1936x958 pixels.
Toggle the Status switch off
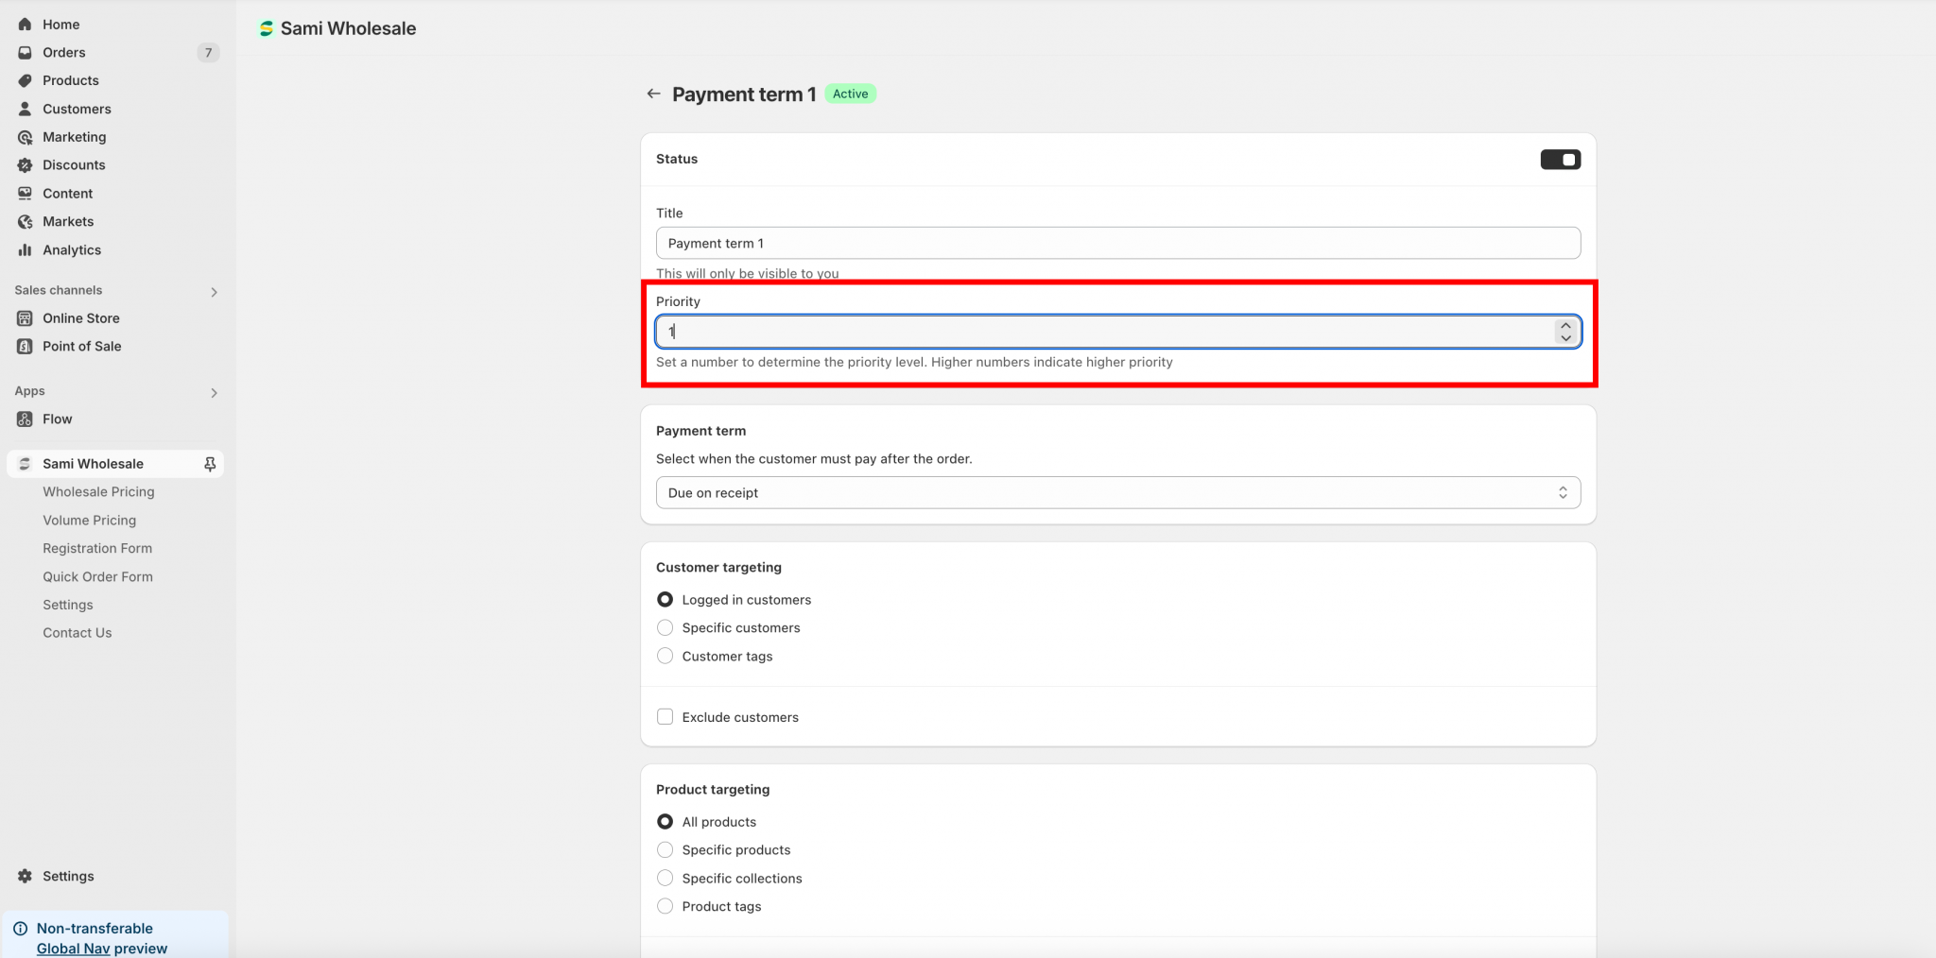click(x=1560, y=160)
